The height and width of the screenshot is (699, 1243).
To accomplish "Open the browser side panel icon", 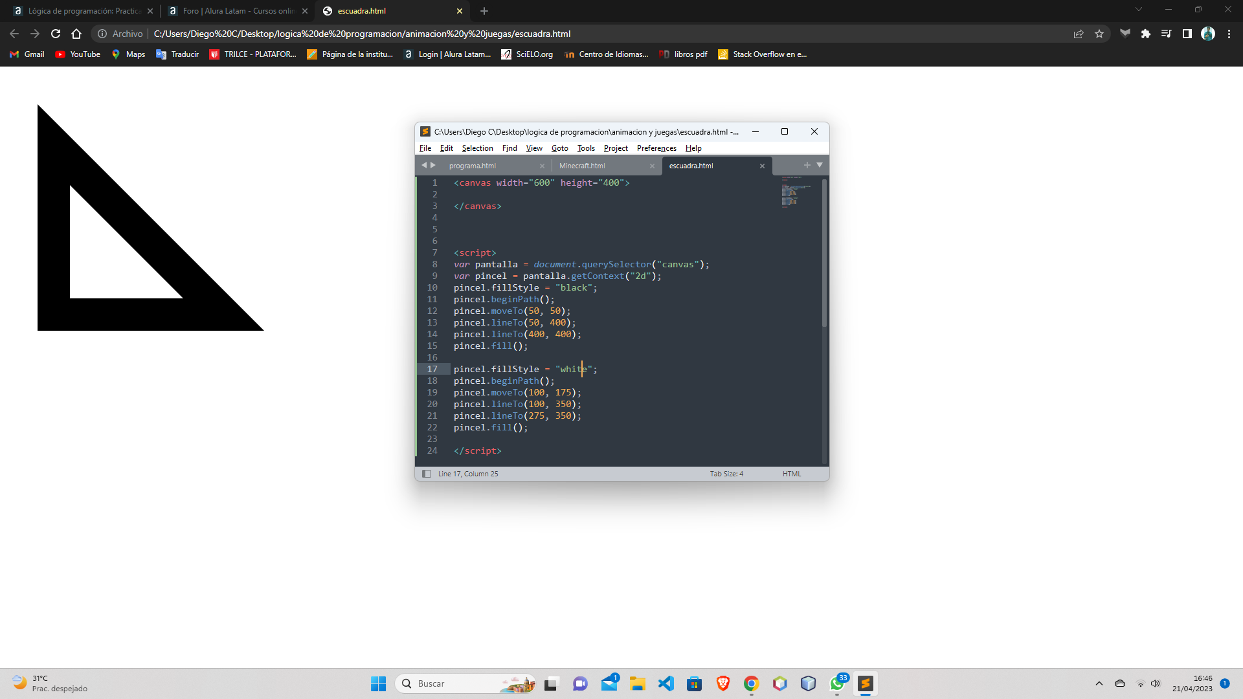I will [1187, 34].
